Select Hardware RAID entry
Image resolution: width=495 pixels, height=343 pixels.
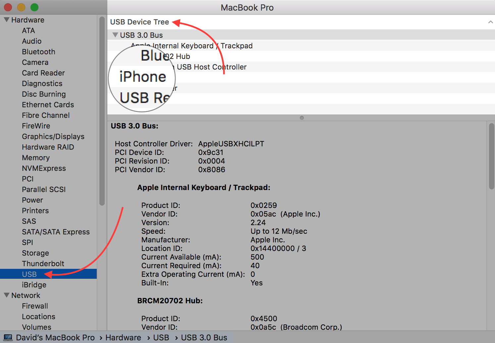(x=48, y=147)
